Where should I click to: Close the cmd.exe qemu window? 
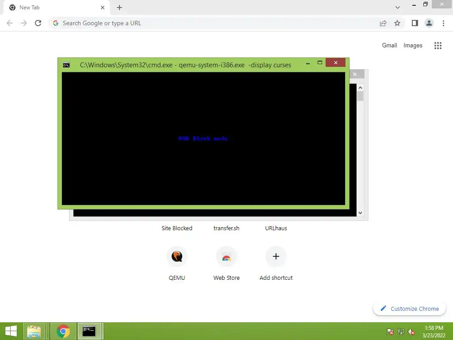(335, 62)
